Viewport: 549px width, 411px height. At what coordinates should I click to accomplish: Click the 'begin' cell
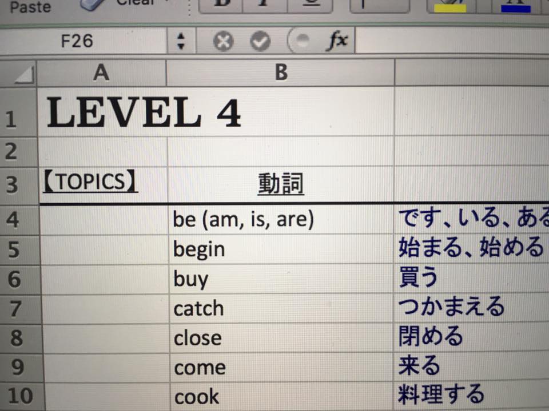coord(281,249)
